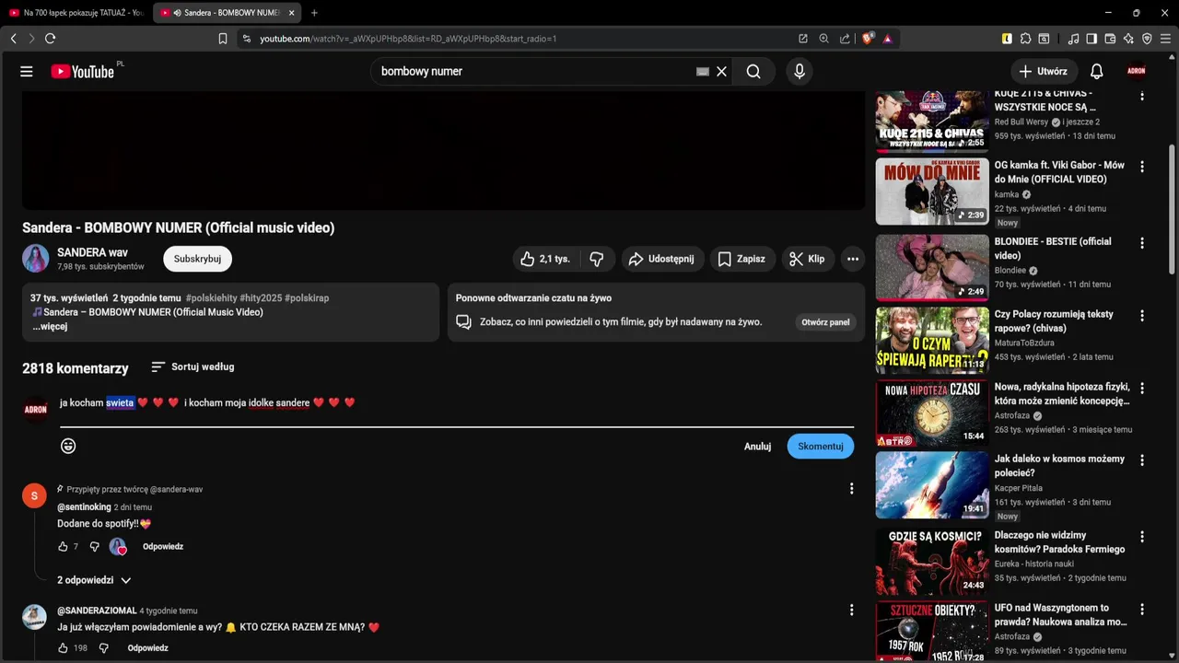The width and height of the screenshot is (1179, 663).
Task: Reload the page
Action: point(50,39)
